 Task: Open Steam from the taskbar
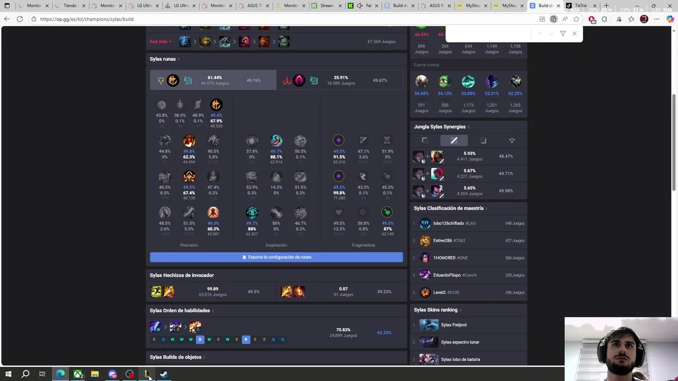pyautogui.click(x=164, y=374)
